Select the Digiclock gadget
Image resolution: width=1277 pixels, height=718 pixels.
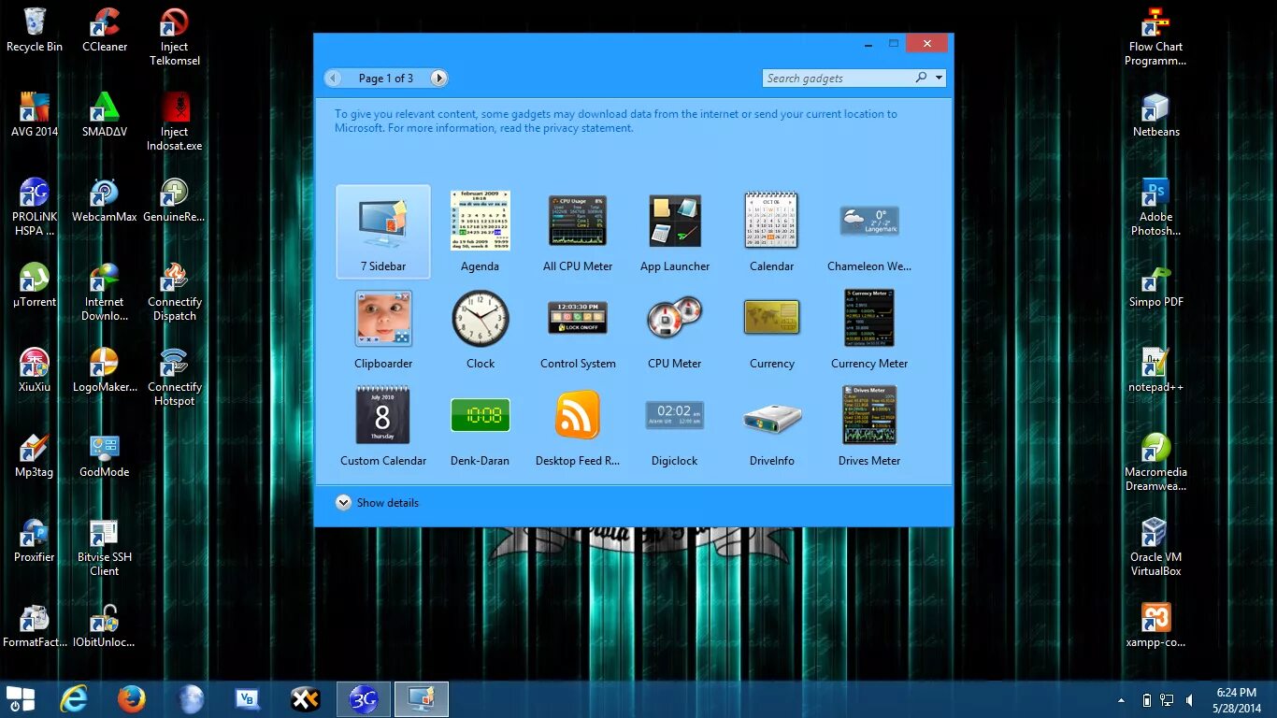pyautogui.click(x=674, y=415)
